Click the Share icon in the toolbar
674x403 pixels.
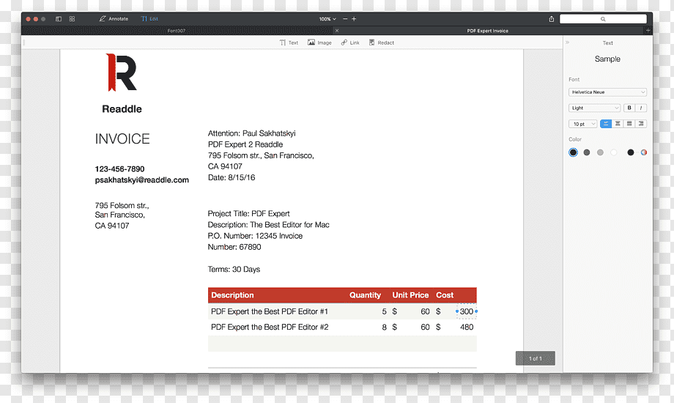point(552,19)
